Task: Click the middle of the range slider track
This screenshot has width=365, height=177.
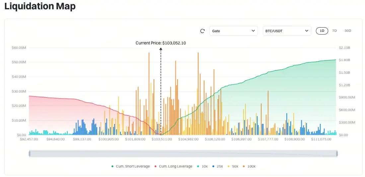Action: (x=183, y=153)
